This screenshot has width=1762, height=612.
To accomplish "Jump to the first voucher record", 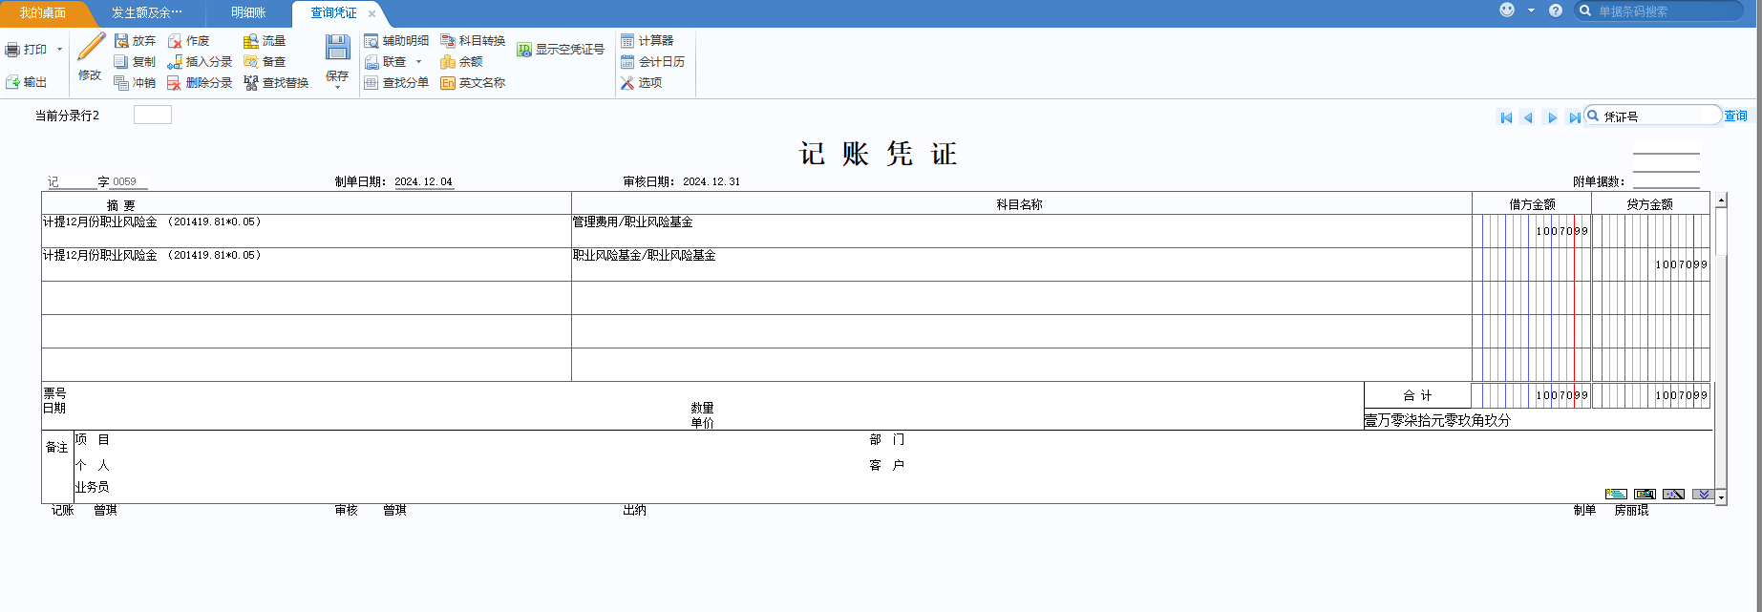I will click(1506, 117).
